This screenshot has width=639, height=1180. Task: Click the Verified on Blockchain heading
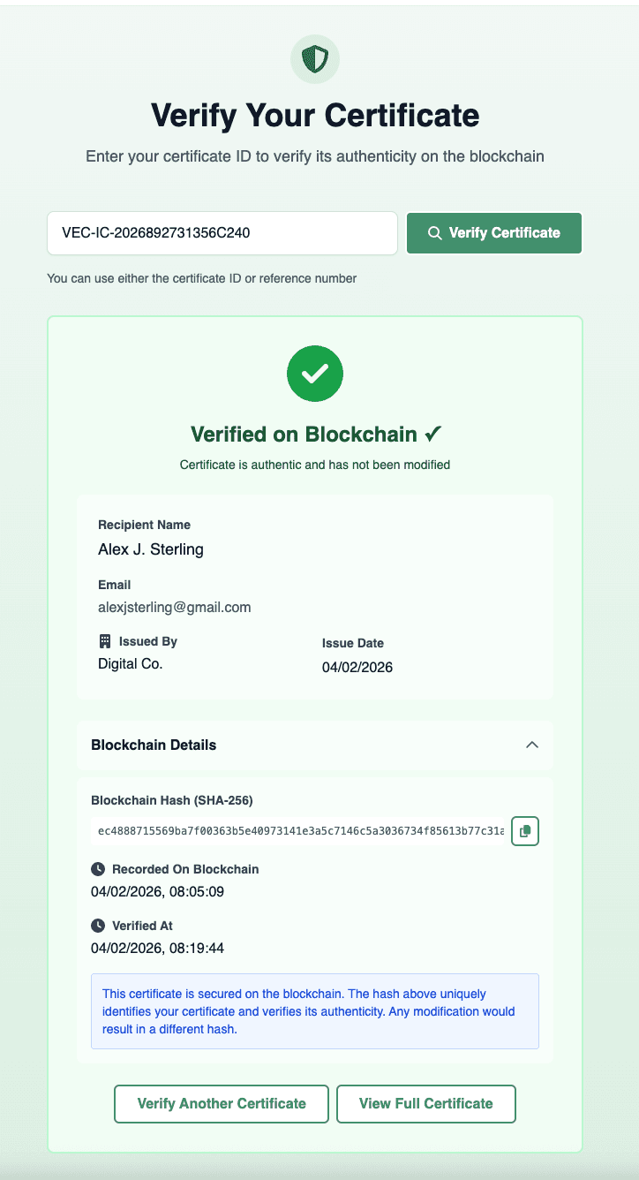[x=316, y=435]
